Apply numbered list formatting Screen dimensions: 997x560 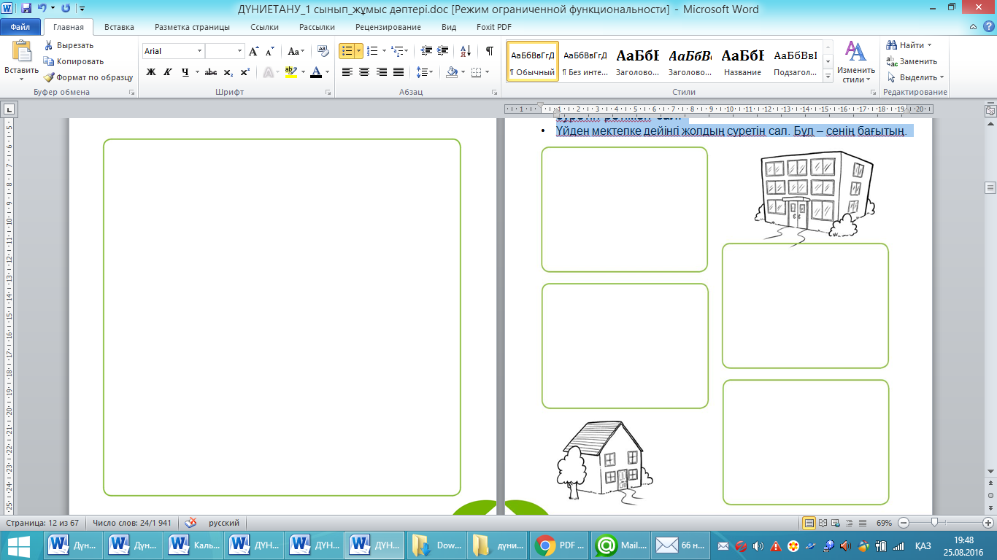click(372, 51)
